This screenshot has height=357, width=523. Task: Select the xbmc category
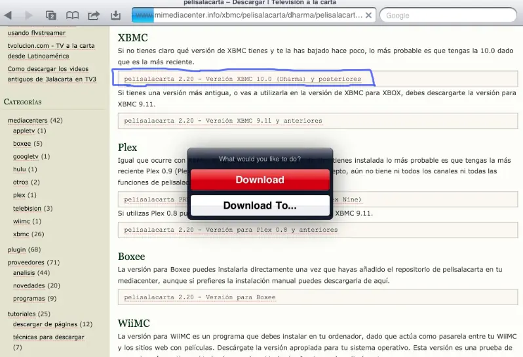(21, 234)
